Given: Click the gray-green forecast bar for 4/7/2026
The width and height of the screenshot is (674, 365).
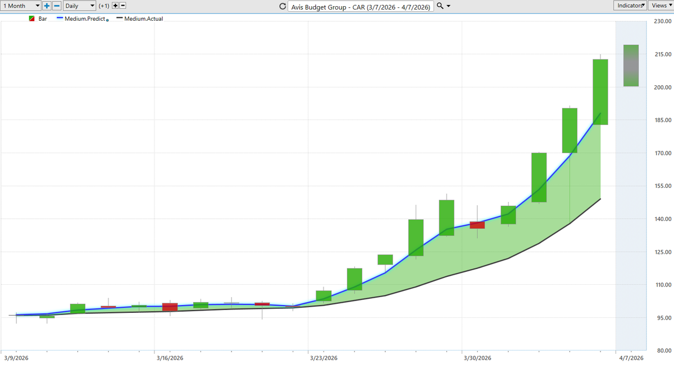Looking at the screenshot, I should tap(631, 66).
